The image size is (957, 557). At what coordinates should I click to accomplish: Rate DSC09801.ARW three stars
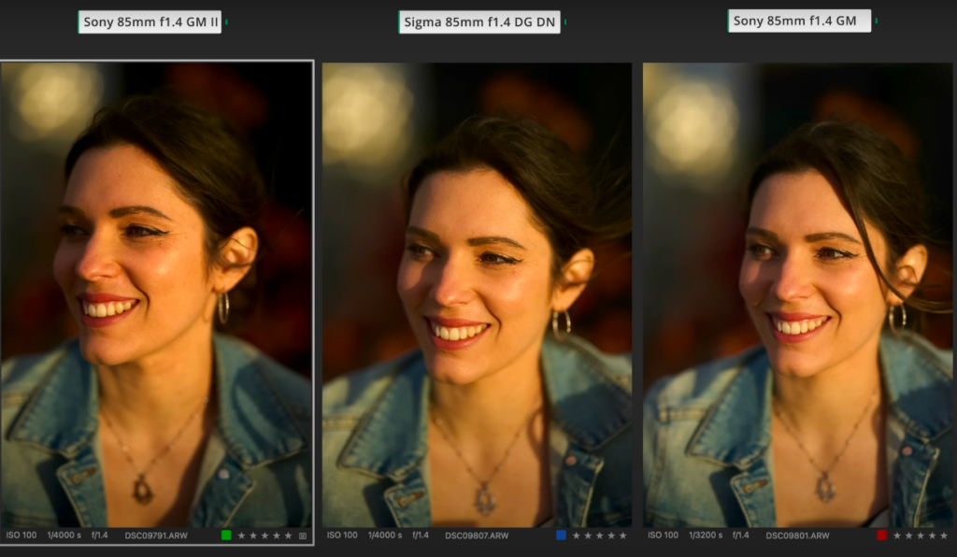tap(920, 536)
